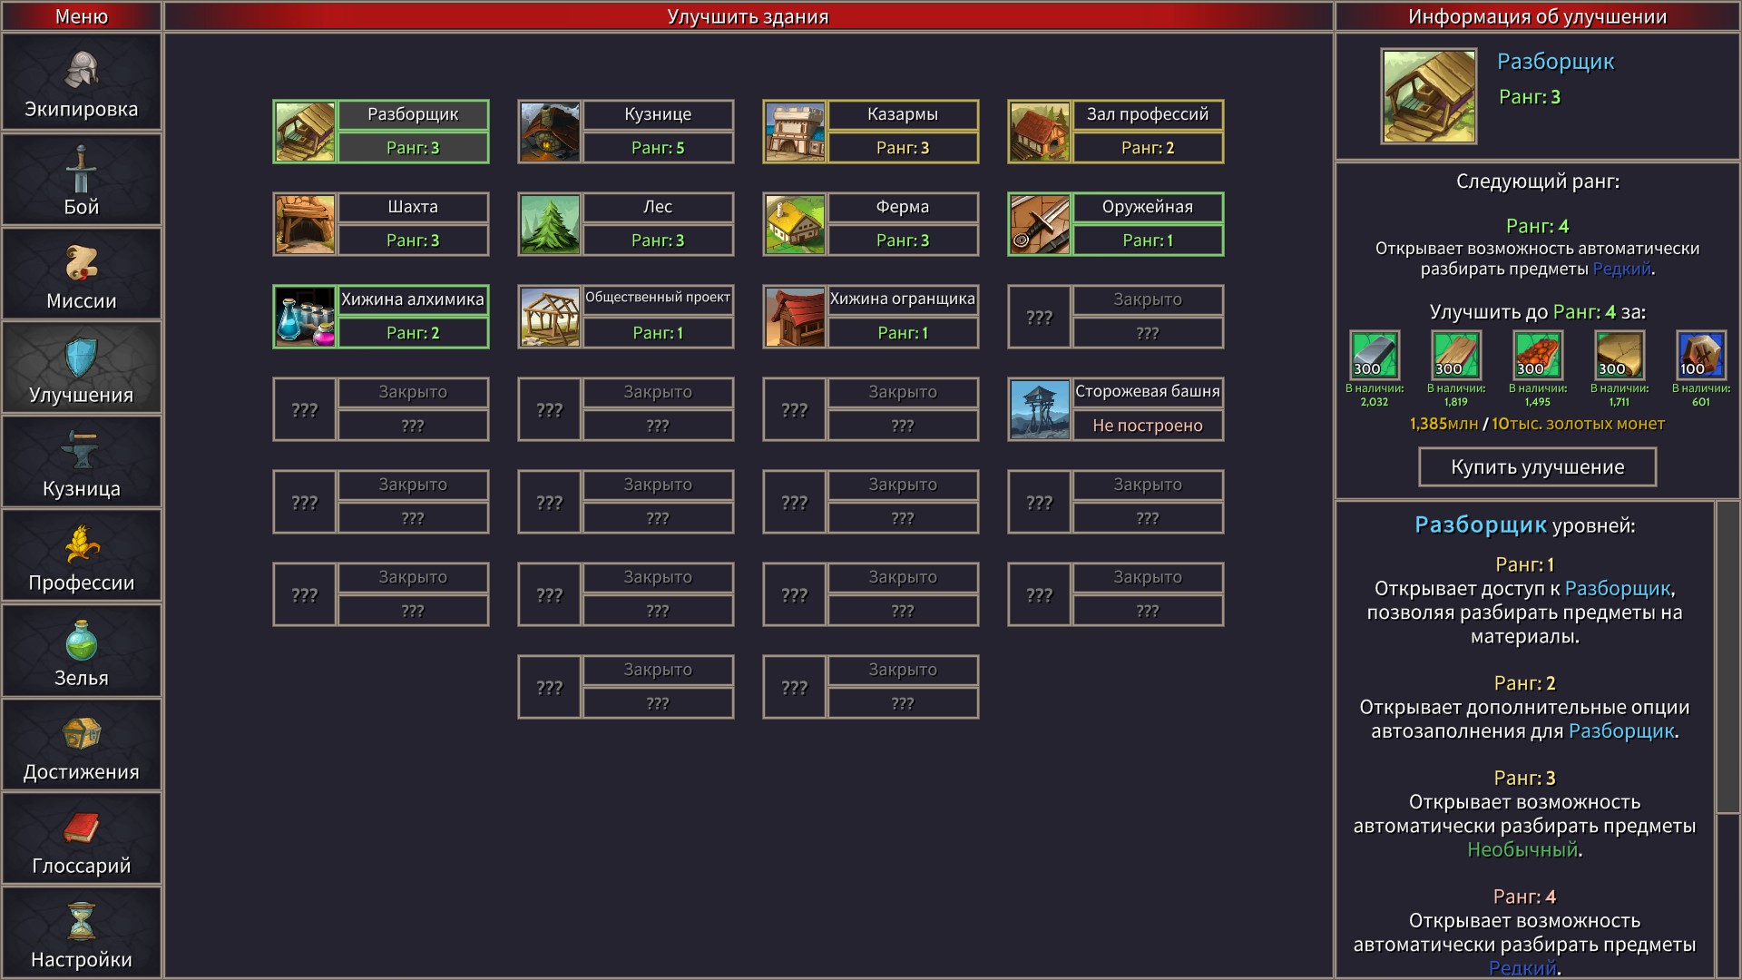Viewport: 1742px width, 980px height.
Task: Click the Шахта mine building icon
Action: click(x=305, y=224)
